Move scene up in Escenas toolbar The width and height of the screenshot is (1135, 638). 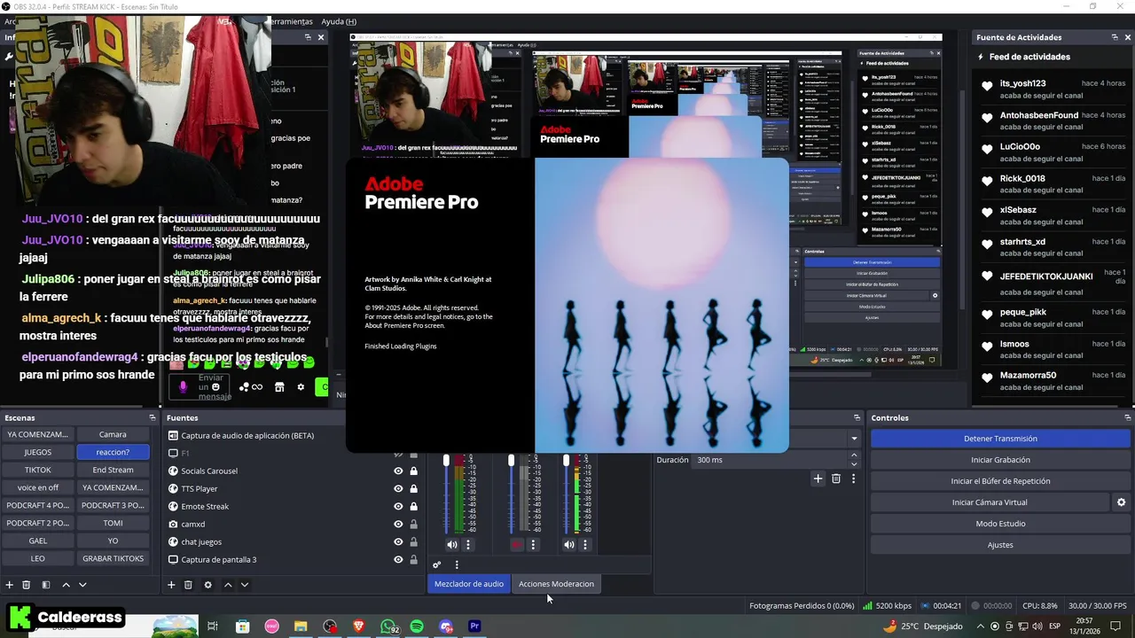tap(66, 585)
